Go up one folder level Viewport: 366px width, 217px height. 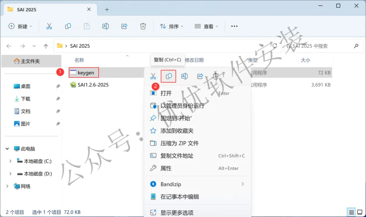coord(46,46)
